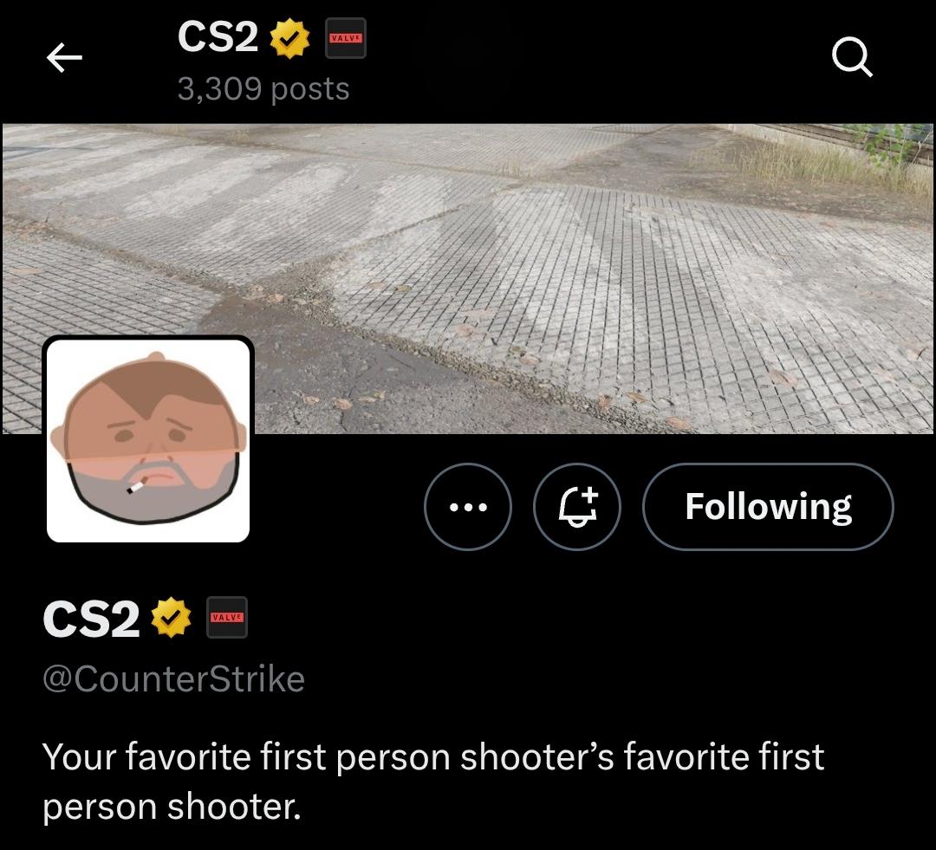
Task: Tap the back arrow icon
Action: 64,58
